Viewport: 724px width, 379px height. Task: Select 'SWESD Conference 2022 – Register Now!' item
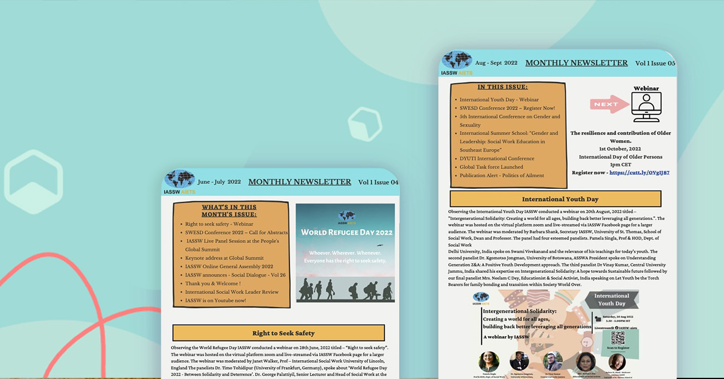coord(507,108)
